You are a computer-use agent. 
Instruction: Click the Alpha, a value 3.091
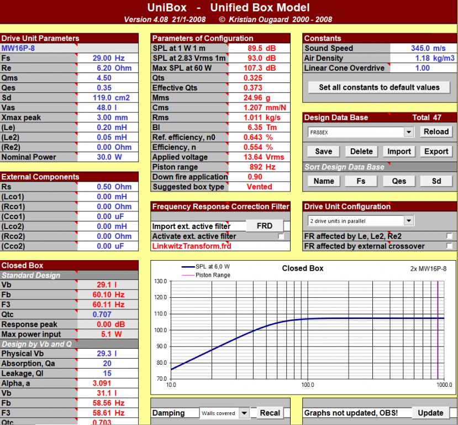tap(108, 383)
